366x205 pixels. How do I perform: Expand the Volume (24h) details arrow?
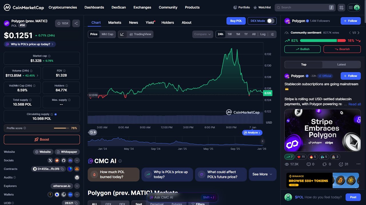click(38, 76)
